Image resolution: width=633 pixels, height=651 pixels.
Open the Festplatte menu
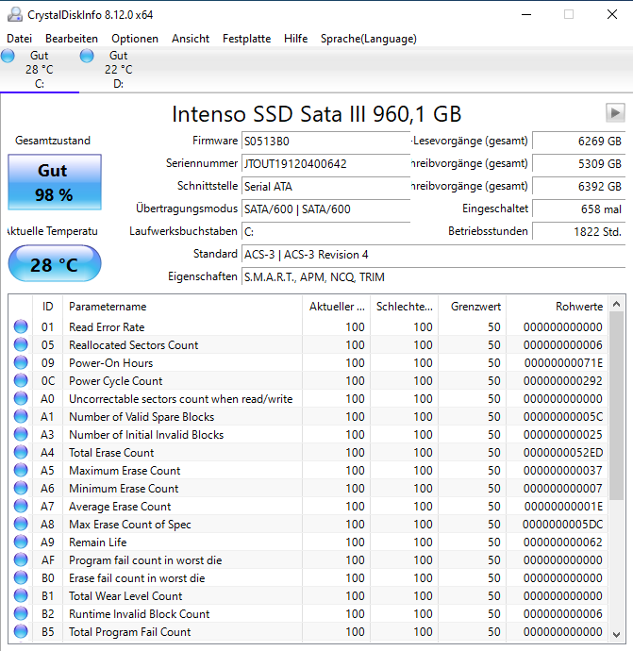(x=246, y=39)
